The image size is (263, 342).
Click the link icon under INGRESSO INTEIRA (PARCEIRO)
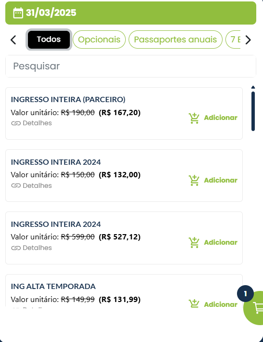[x=16, y=123]
